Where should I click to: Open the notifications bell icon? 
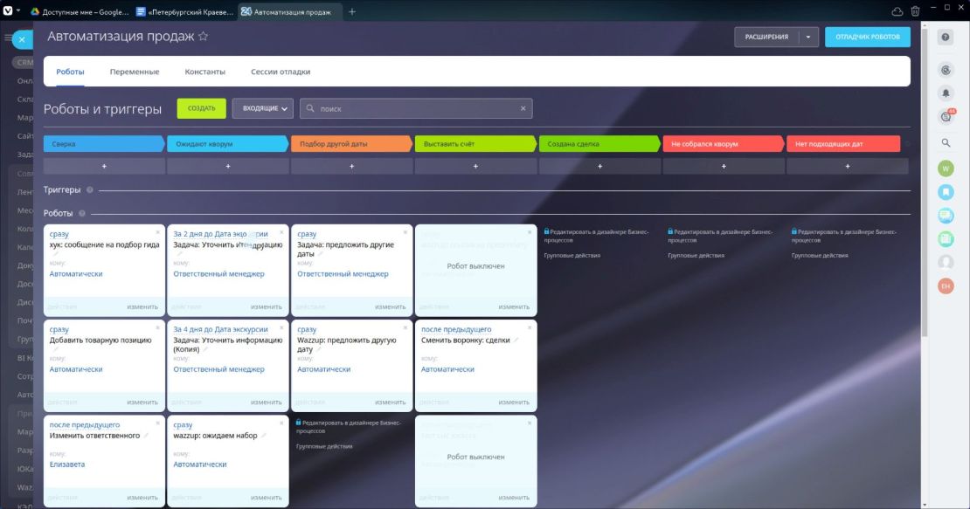tap(946, 93)
